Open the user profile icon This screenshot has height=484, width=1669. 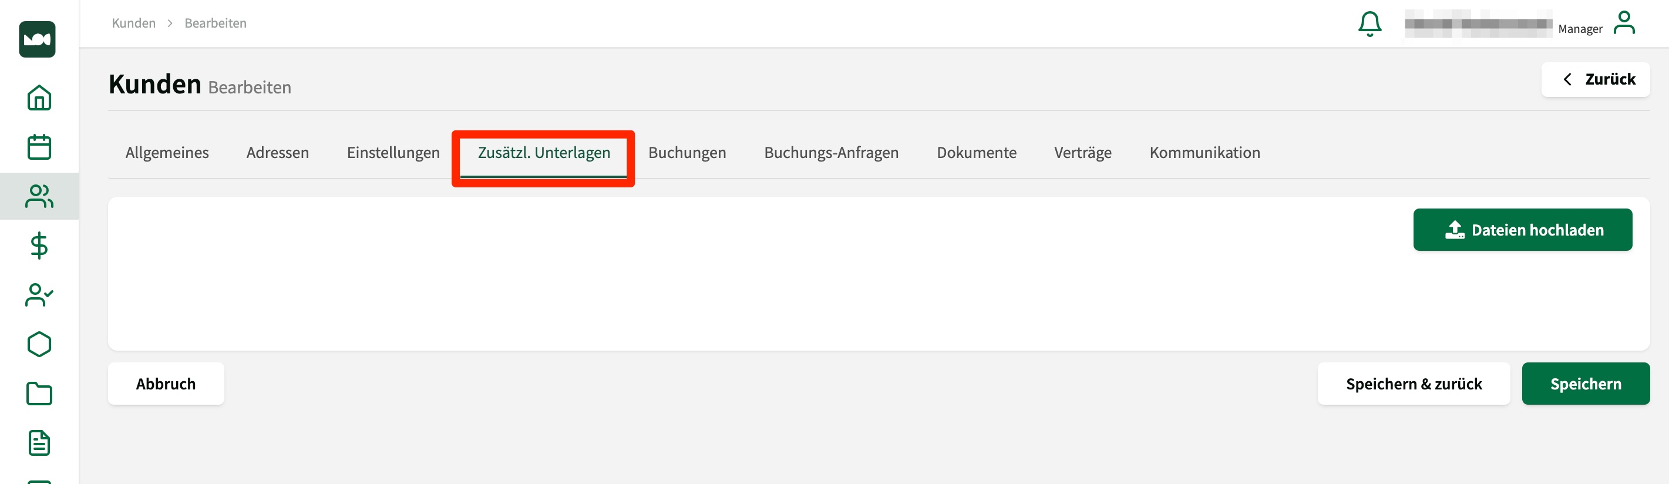click(x=1624, y=23)
